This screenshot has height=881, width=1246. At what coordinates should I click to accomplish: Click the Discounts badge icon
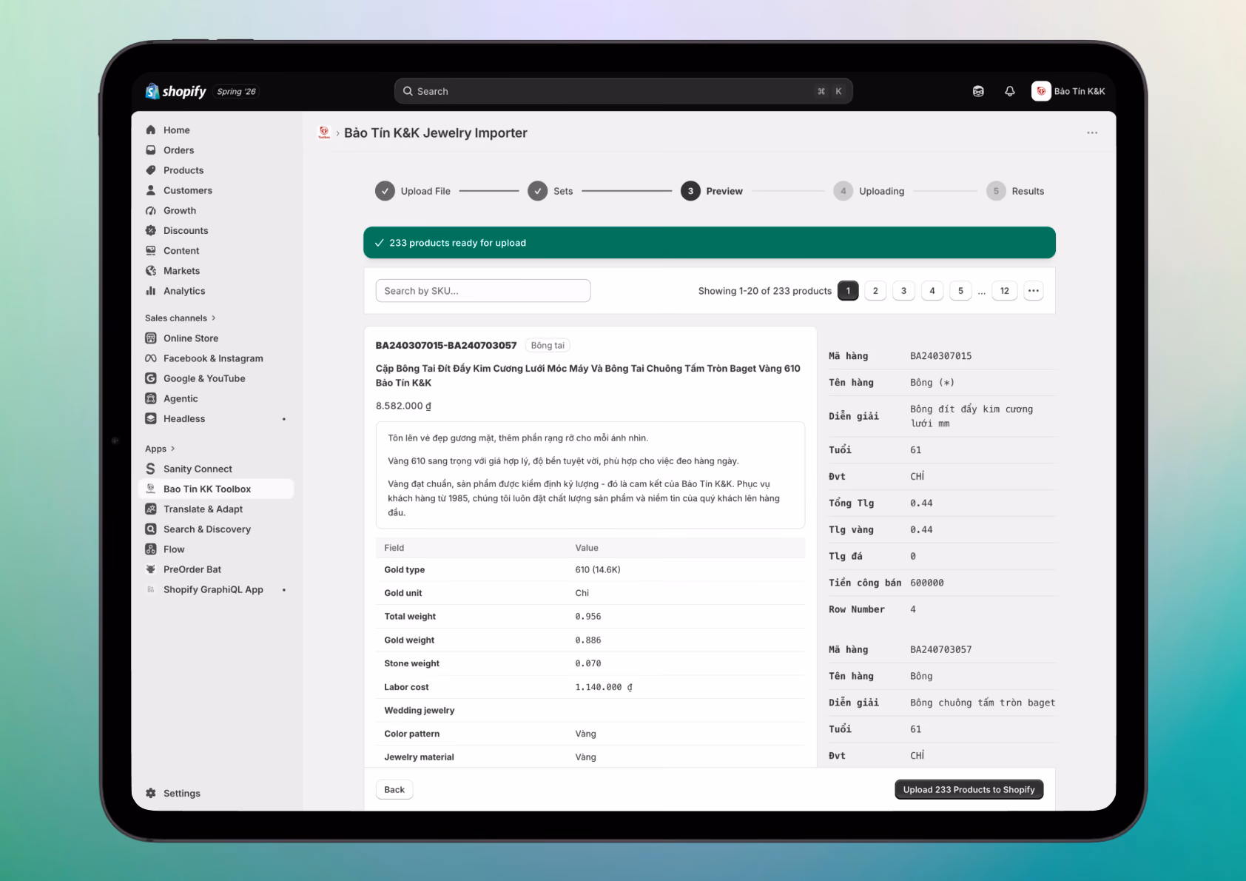click(151, 230)
